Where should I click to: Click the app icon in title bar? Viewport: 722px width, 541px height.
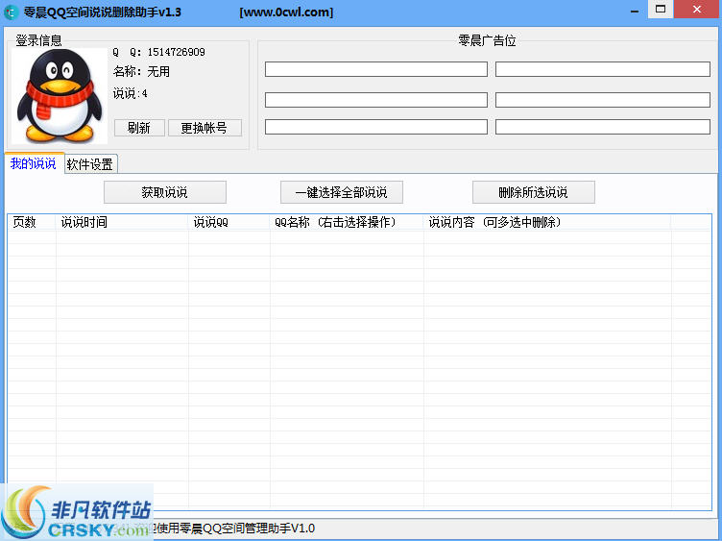(x=11, y=12)
